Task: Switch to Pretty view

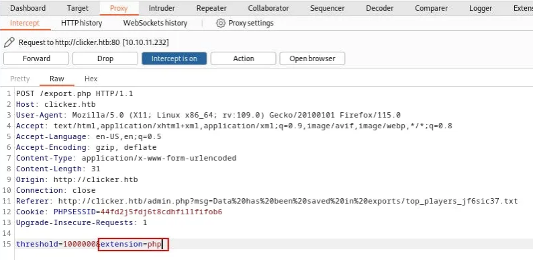Action: [20, 79]
